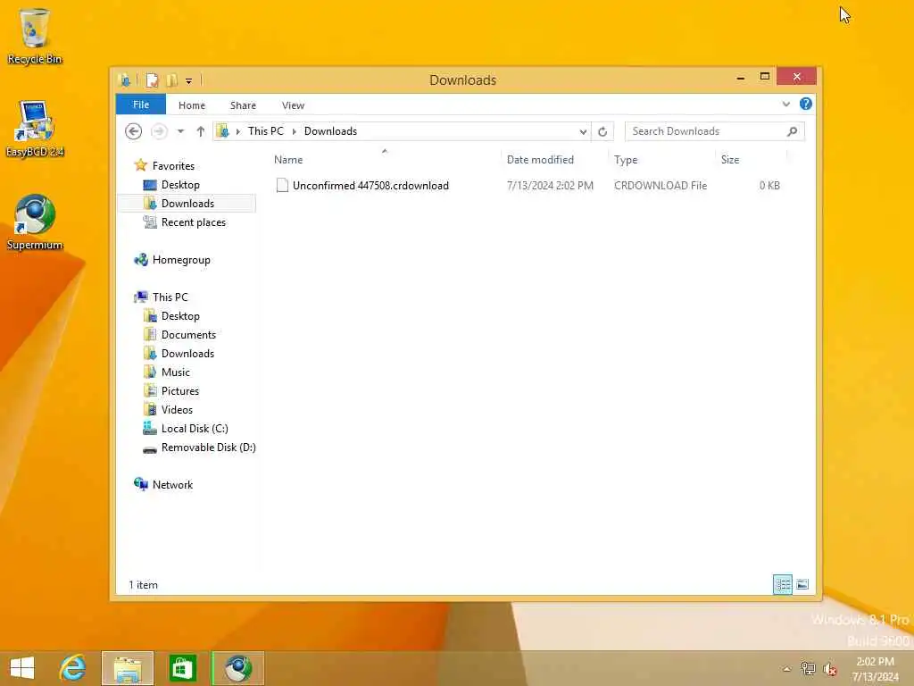914x686 pixels.
Task: Expand breadcrumb arrow after This PC
Action: (295, 132)
